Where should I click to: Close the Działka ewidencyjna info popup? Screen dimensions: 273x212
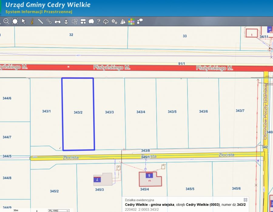pyautogui.click(x=245, y=200)
